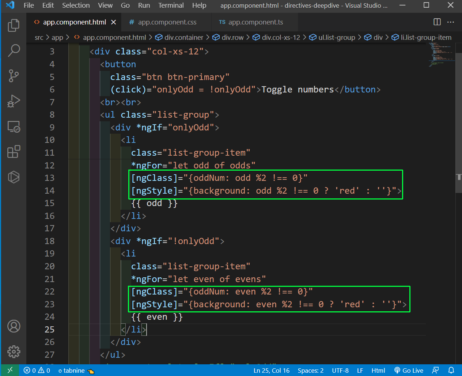Click 'let odd of odds' string
This screenshot has width=462, height=376.
(212, 166)
